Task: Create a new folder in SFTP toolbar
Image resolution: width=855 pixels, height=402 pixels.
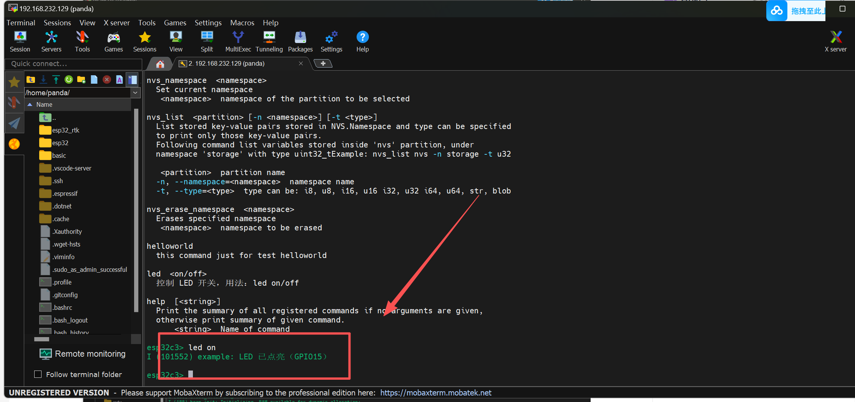Action: (81, 79)
